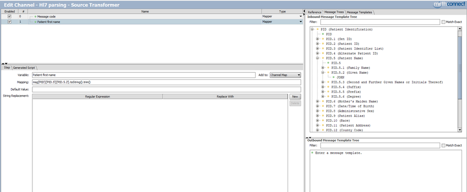Open the Reference tab
Image resolution: width=467 pixels, height=192 pixels.
point(314,12)
